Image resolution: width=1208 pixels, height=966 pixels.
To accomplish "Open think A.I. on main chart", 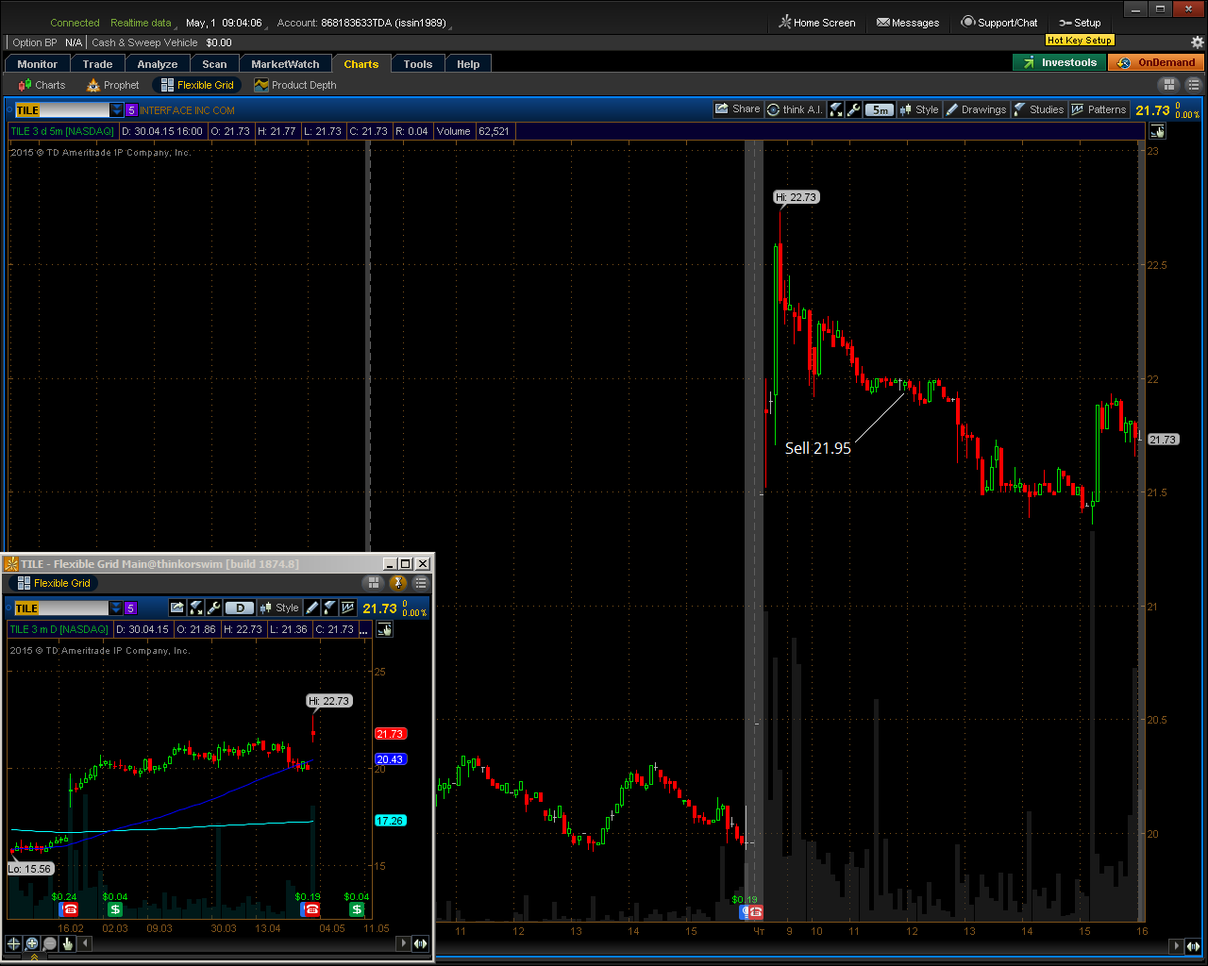I will point(795,109).
